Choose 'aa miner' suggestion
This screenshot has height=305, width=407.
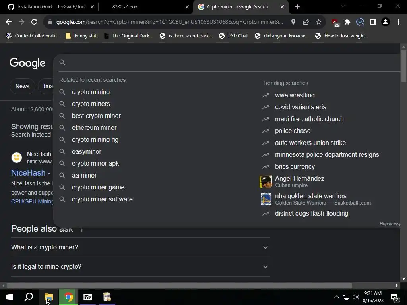point(84,176)
